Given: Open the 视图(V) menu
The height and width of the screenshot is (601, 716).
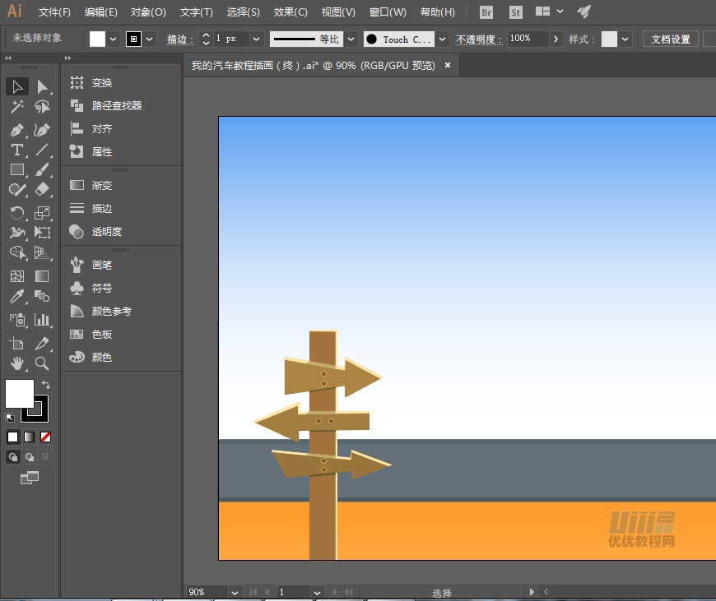Looking at the screenshot, I should pos(338,12).
